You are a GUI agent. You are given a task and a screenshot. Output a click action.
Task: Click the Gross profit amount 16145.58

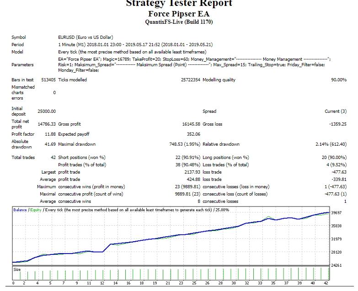[191, 124]
